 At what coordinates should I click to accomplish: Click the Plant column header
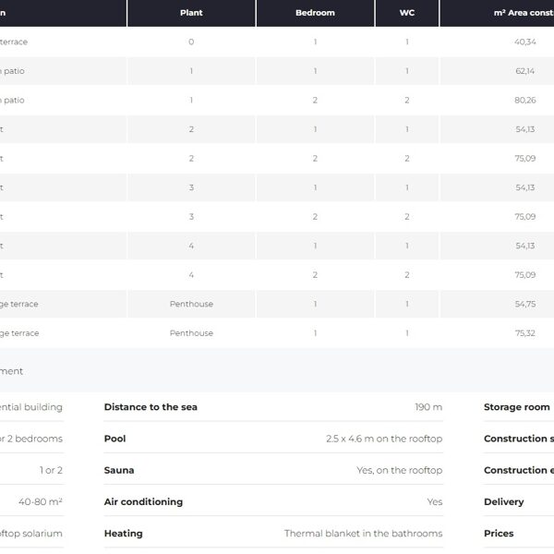tap(191, 13)
